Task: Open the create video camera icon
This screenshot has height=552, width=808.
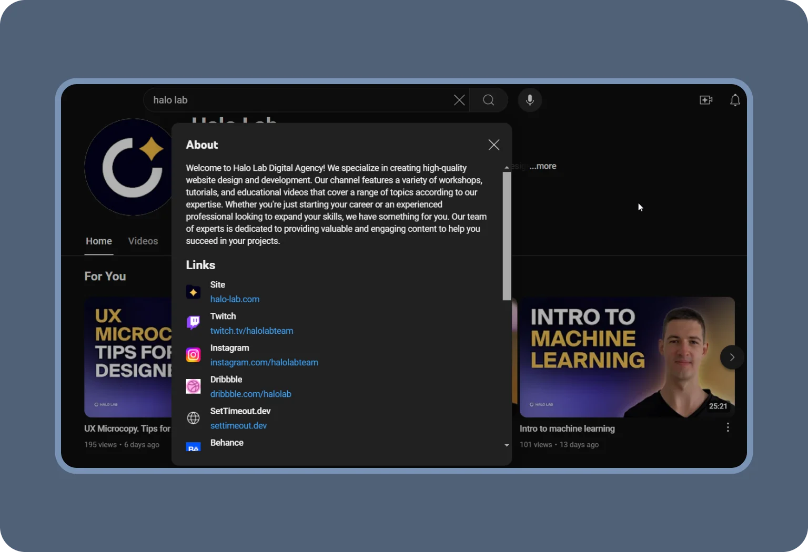Action: click(706, 100)
